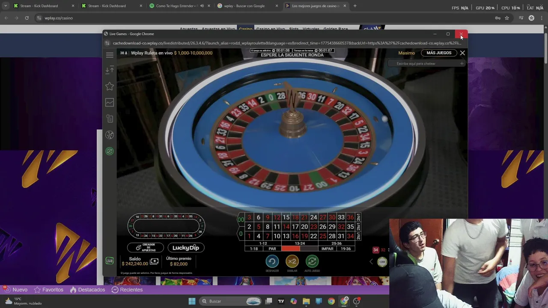
Task: Bet on the black color field
Action: (309, 249)
